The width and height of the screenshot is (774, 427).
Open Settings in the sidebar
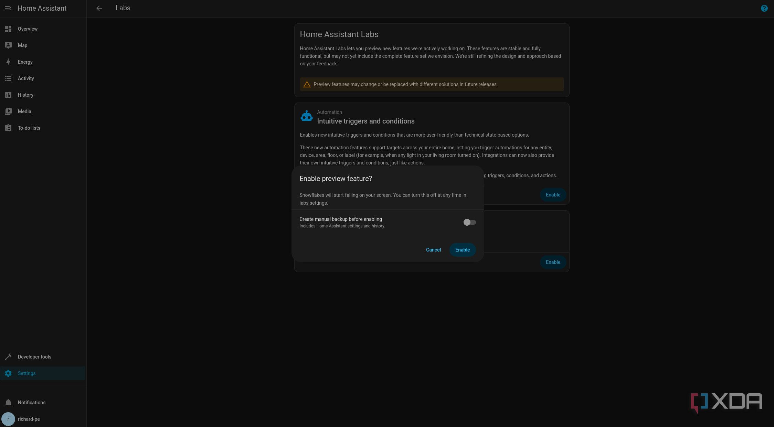point(43,373)
